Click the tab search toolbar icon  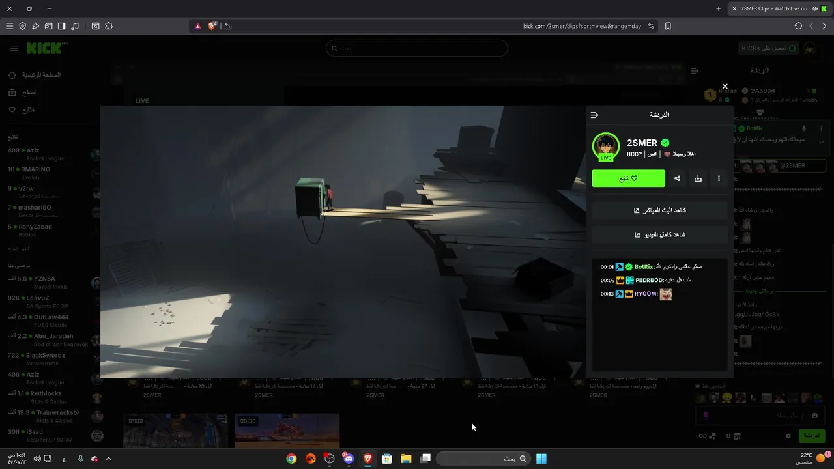click(x=95, y=26)
